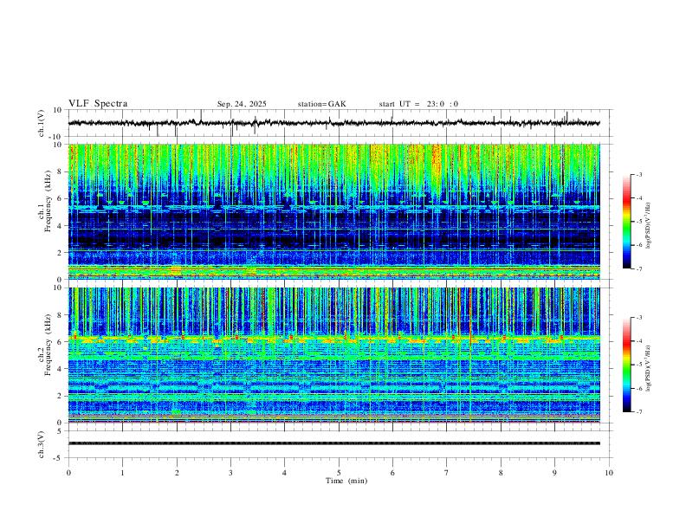
Task: Click the "start UT = 23:0 :0" label
Action: pyautogui.click(x=418, y=104)
